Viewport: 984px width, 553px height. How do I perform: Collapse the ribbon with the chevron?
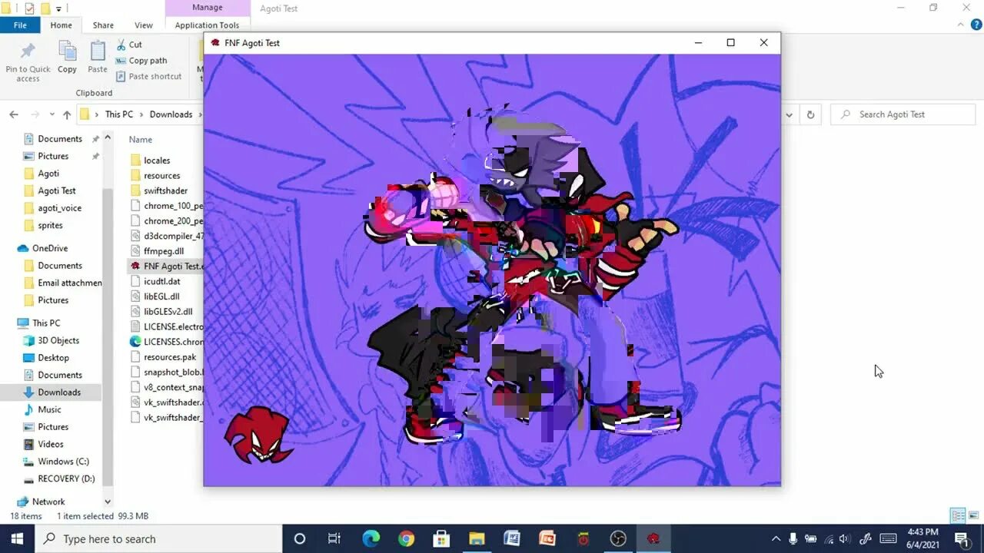[x=960, y=25]
